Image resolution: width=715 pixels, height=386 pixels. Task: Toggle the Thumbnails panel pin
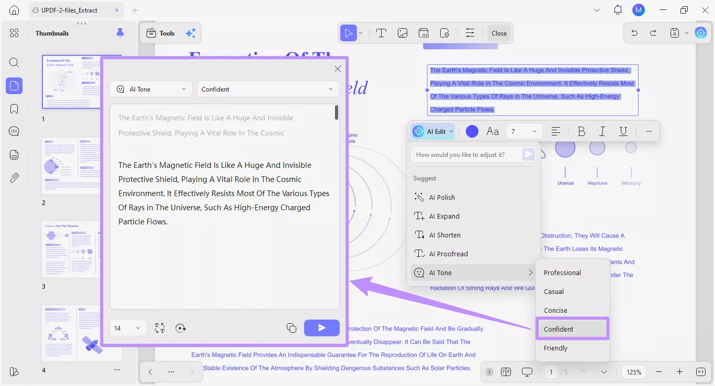[120, 33]
